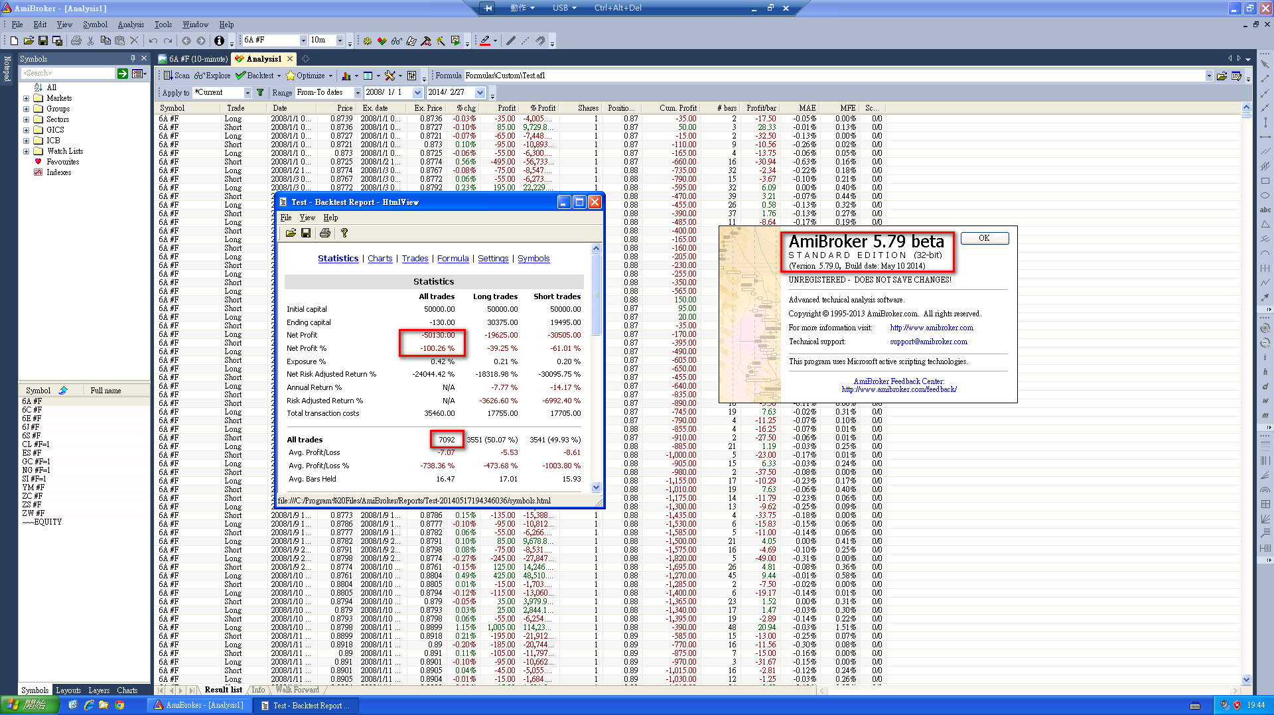Click the Print icon in Backtest Report toolbar
1274x715 pixels.
325,233
